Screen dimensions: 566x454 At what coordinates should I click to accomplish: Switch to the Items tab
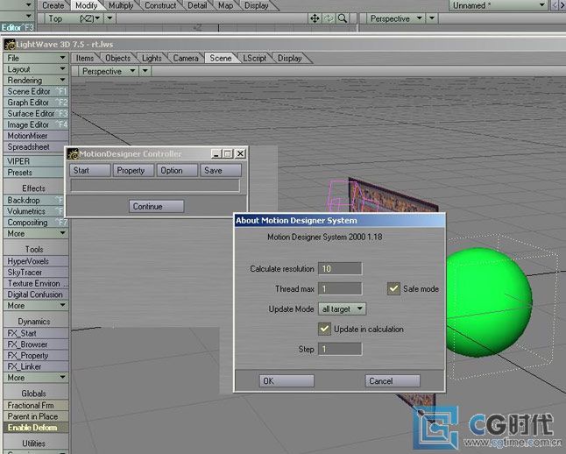tap(85, 58)
